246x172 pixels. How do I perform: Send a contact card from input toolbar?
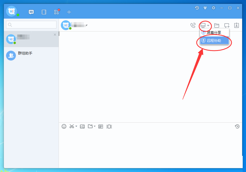click(101, 126)
